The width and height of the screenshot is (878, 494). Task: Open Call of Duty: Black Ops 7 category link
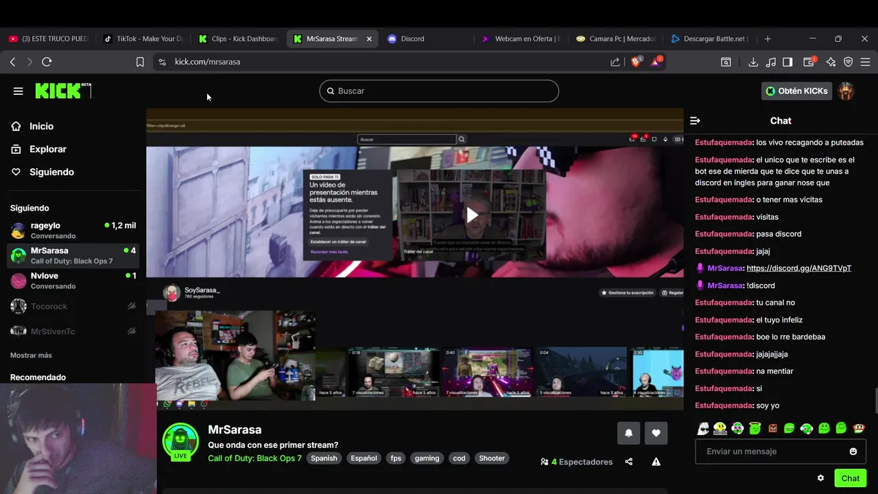click(254, 458)
